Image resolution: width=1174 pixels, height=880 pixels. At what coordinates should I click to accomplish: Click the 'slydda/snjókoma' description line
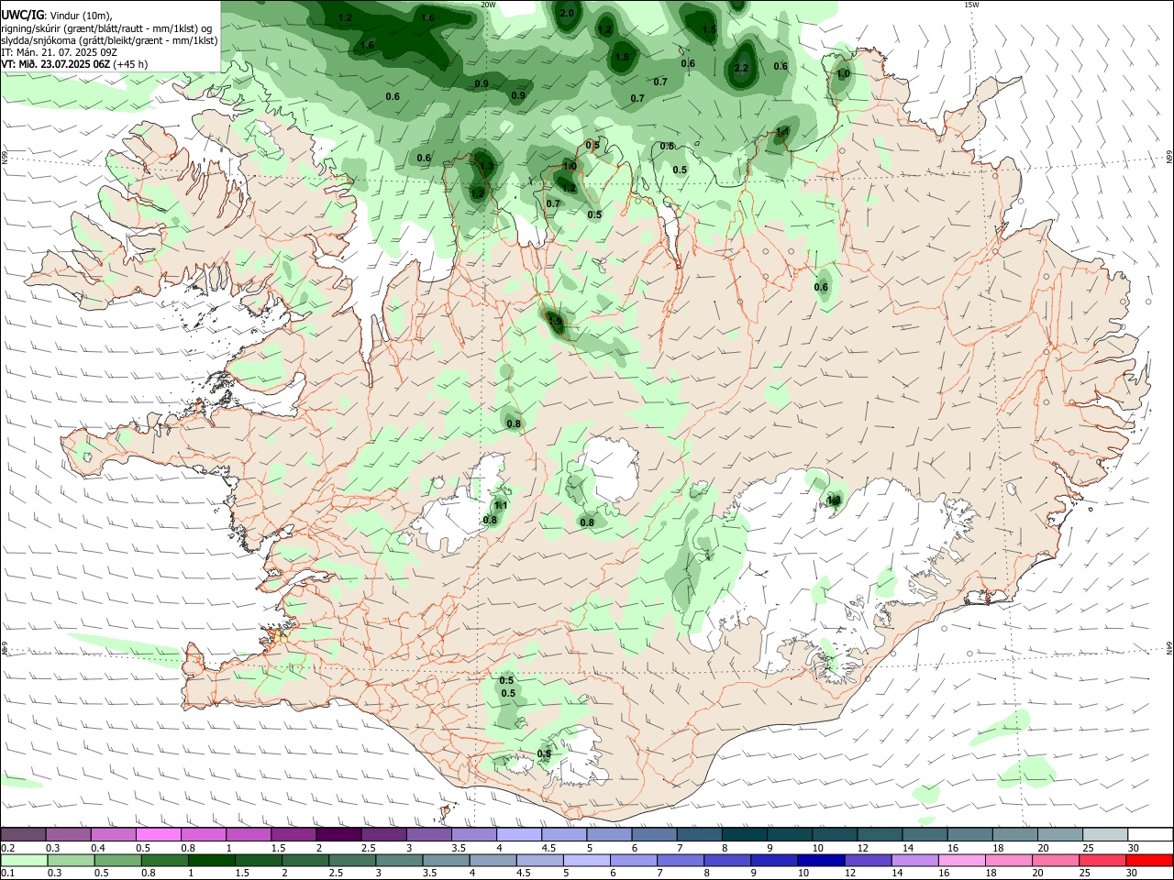point(110,40)
